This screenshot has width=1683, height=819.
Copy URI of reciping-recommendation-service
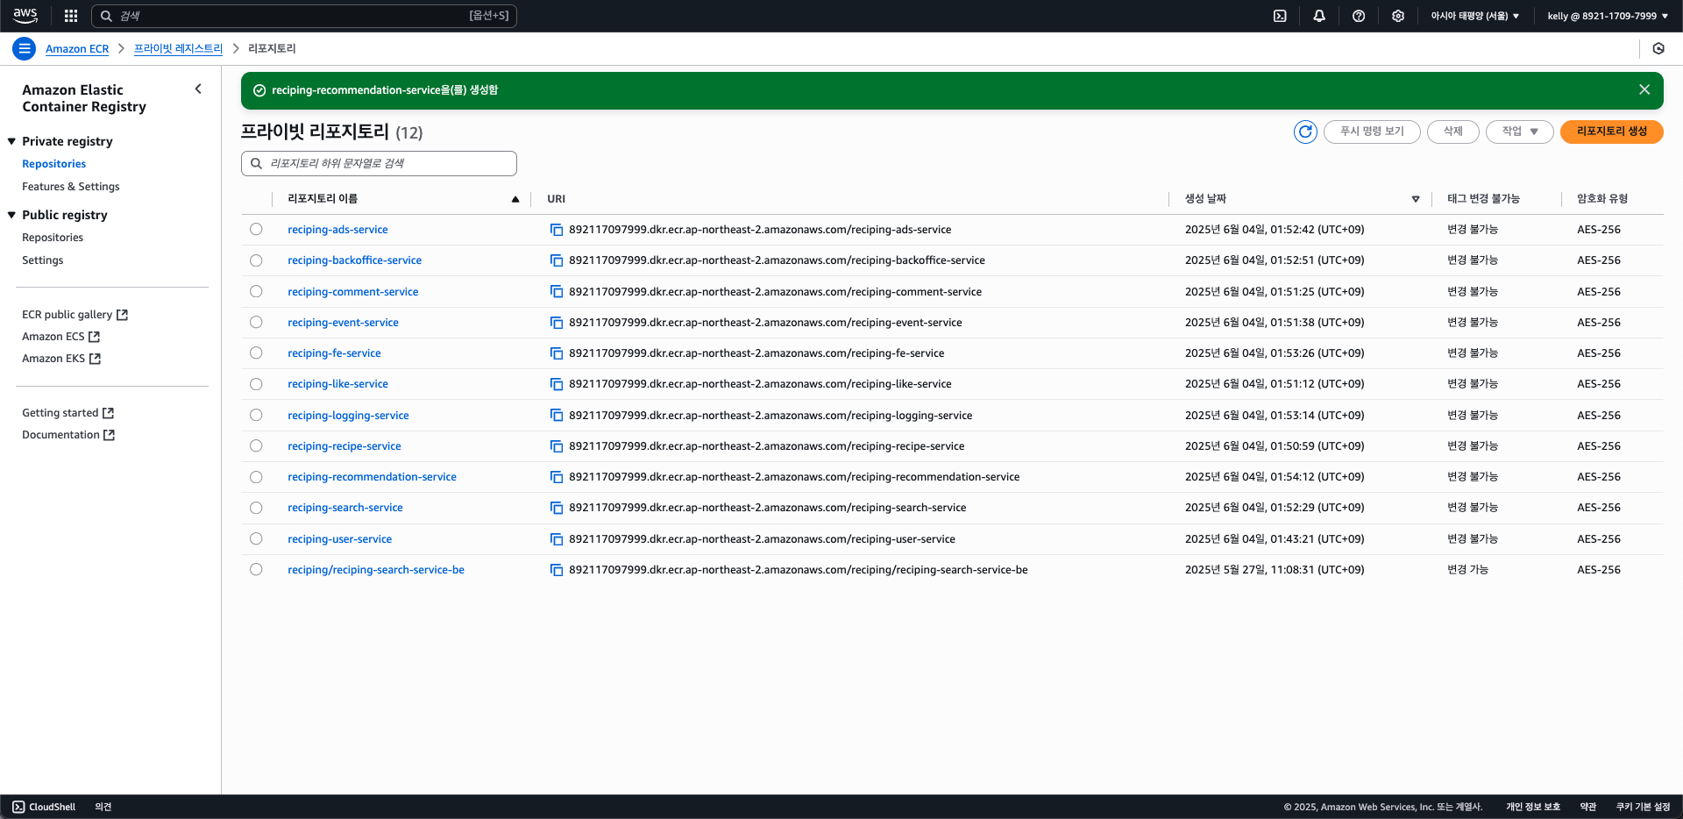coord(557,477)
